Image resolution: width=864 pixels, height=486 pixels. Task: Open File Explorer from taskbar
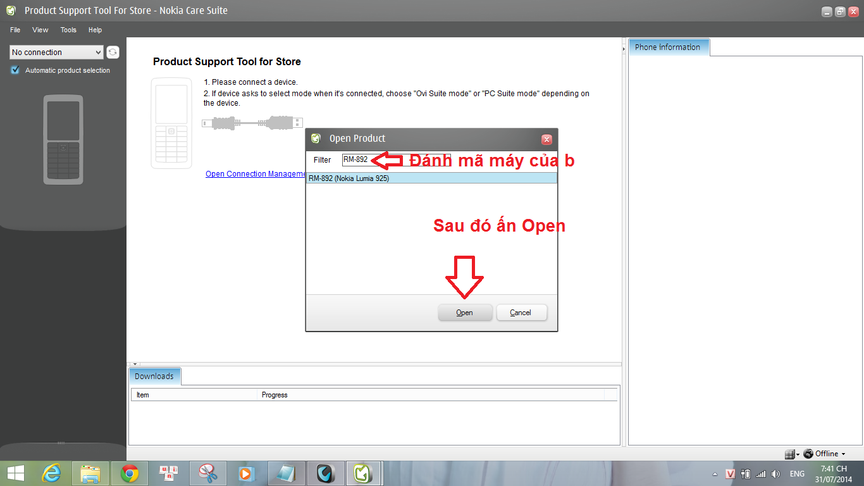click(x=91, y=473)
